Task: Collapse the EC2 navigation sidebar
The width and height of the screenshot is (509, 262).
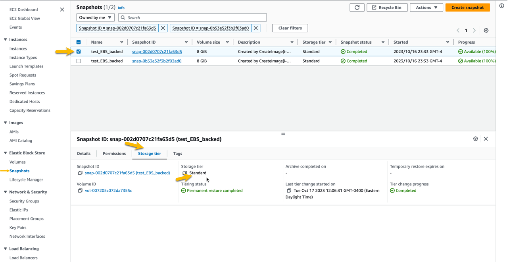Action: [x=62, y=9]
